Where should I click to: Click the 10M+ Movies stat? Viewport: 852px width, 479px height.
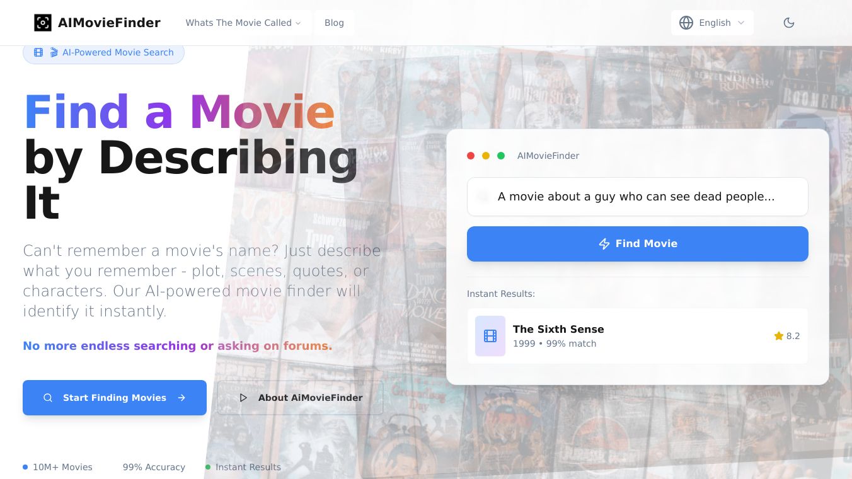click(58, 467)
